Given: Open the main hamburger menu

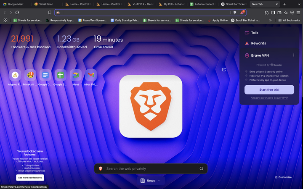Looking at the screenshot, I should pos(298,13).
